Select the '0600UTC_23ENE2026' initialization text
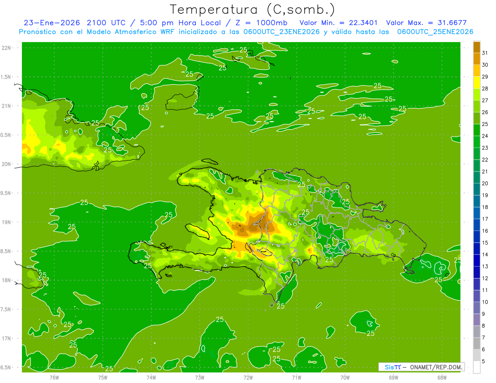This screenshot has height=383, width=496. point(282,32)
